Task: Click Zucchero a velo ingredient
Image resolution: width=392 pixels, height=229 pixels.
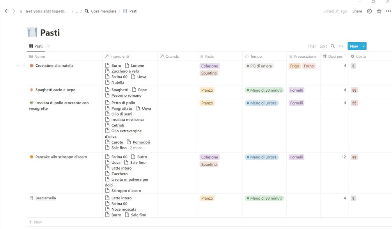Action: point(125,71)
